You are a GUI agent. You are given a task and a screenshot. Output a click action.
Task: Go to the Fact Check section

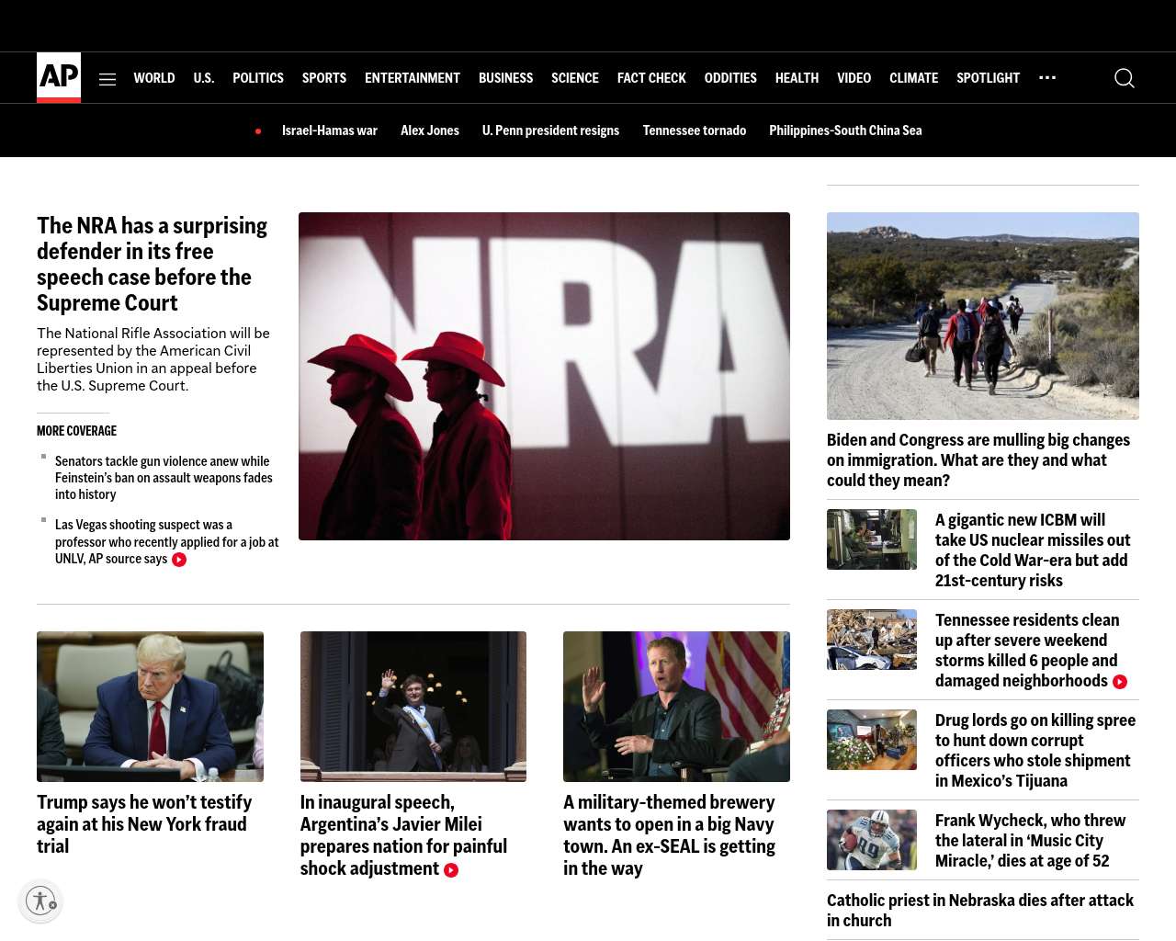pos(651,78)
